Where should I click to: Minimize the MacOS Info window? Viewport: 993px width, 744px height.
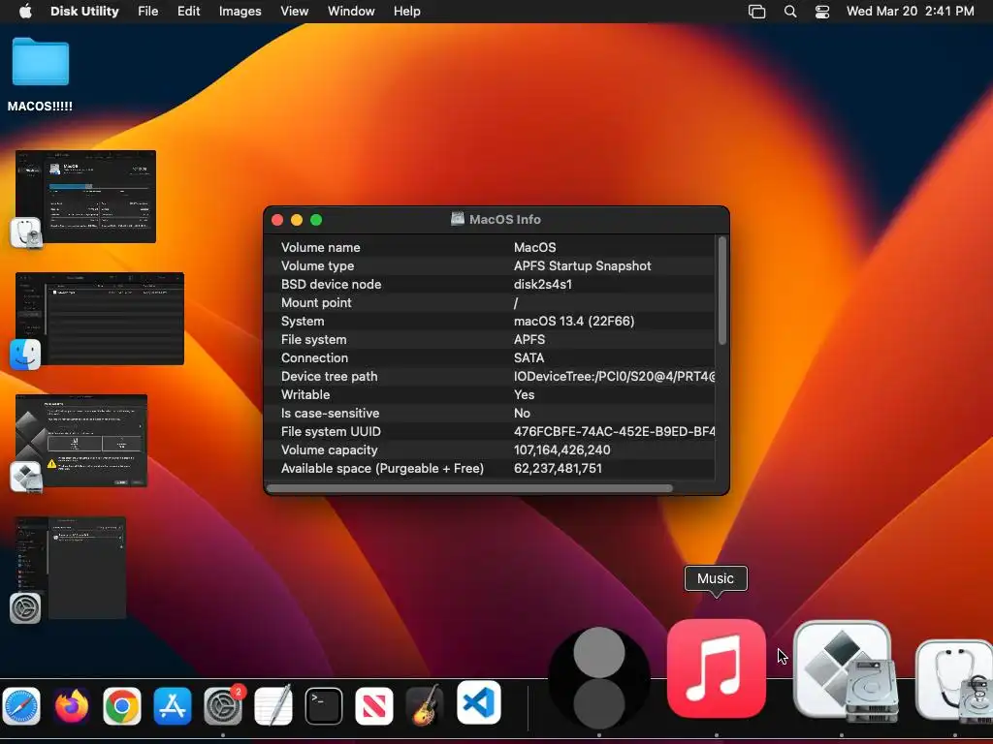point(297,220)
